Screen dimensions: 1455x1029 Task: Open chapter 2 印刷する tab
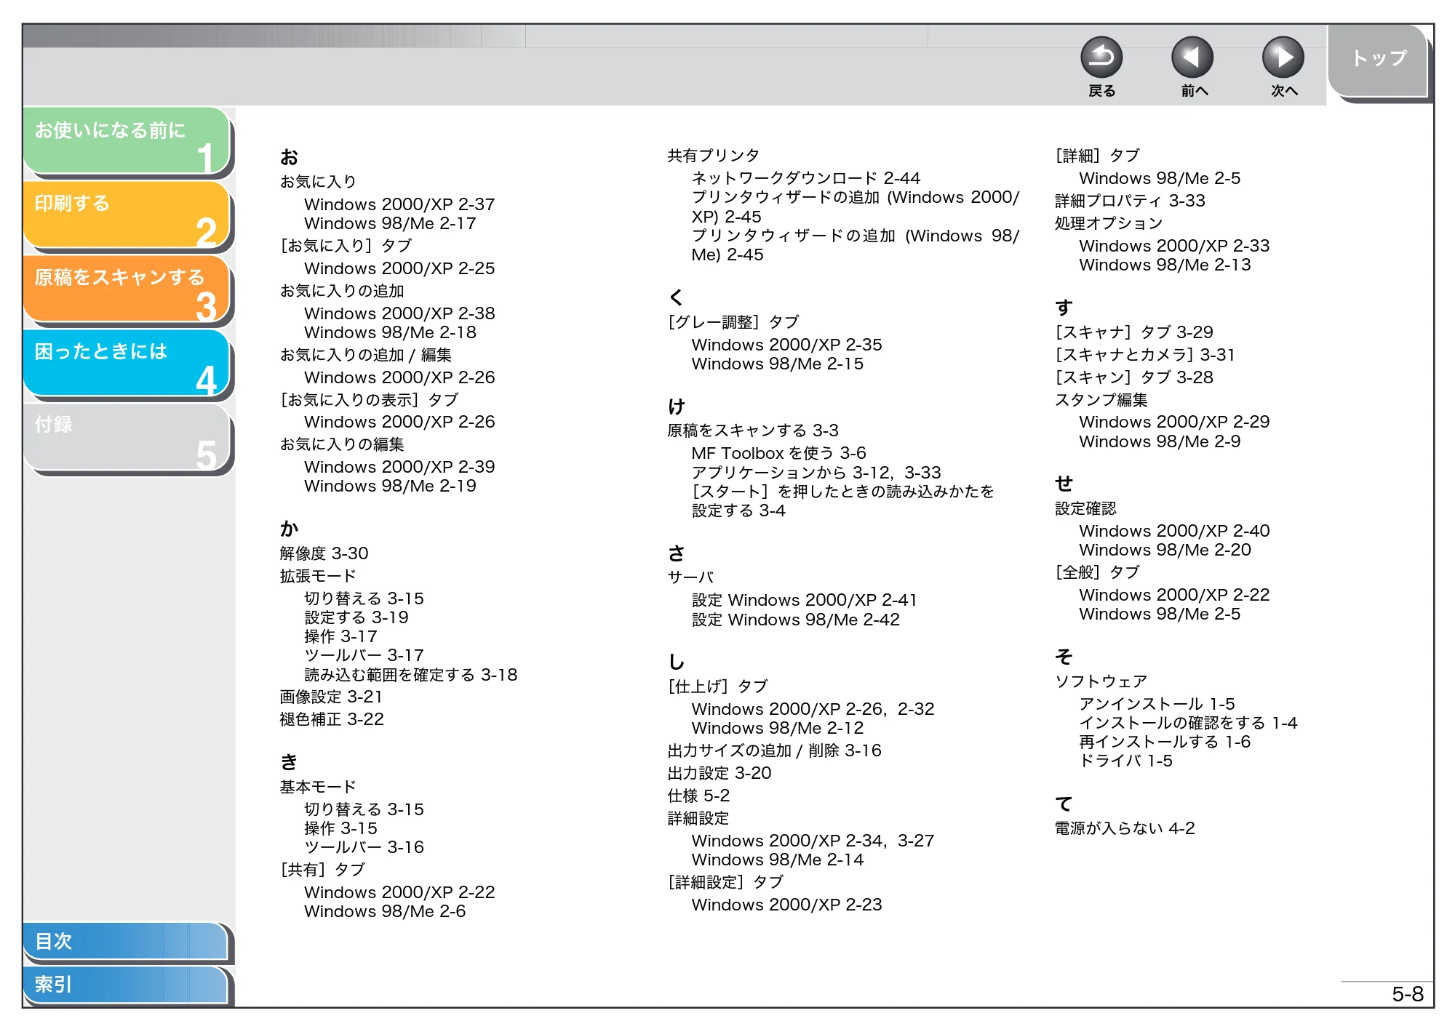click(127, 215)
